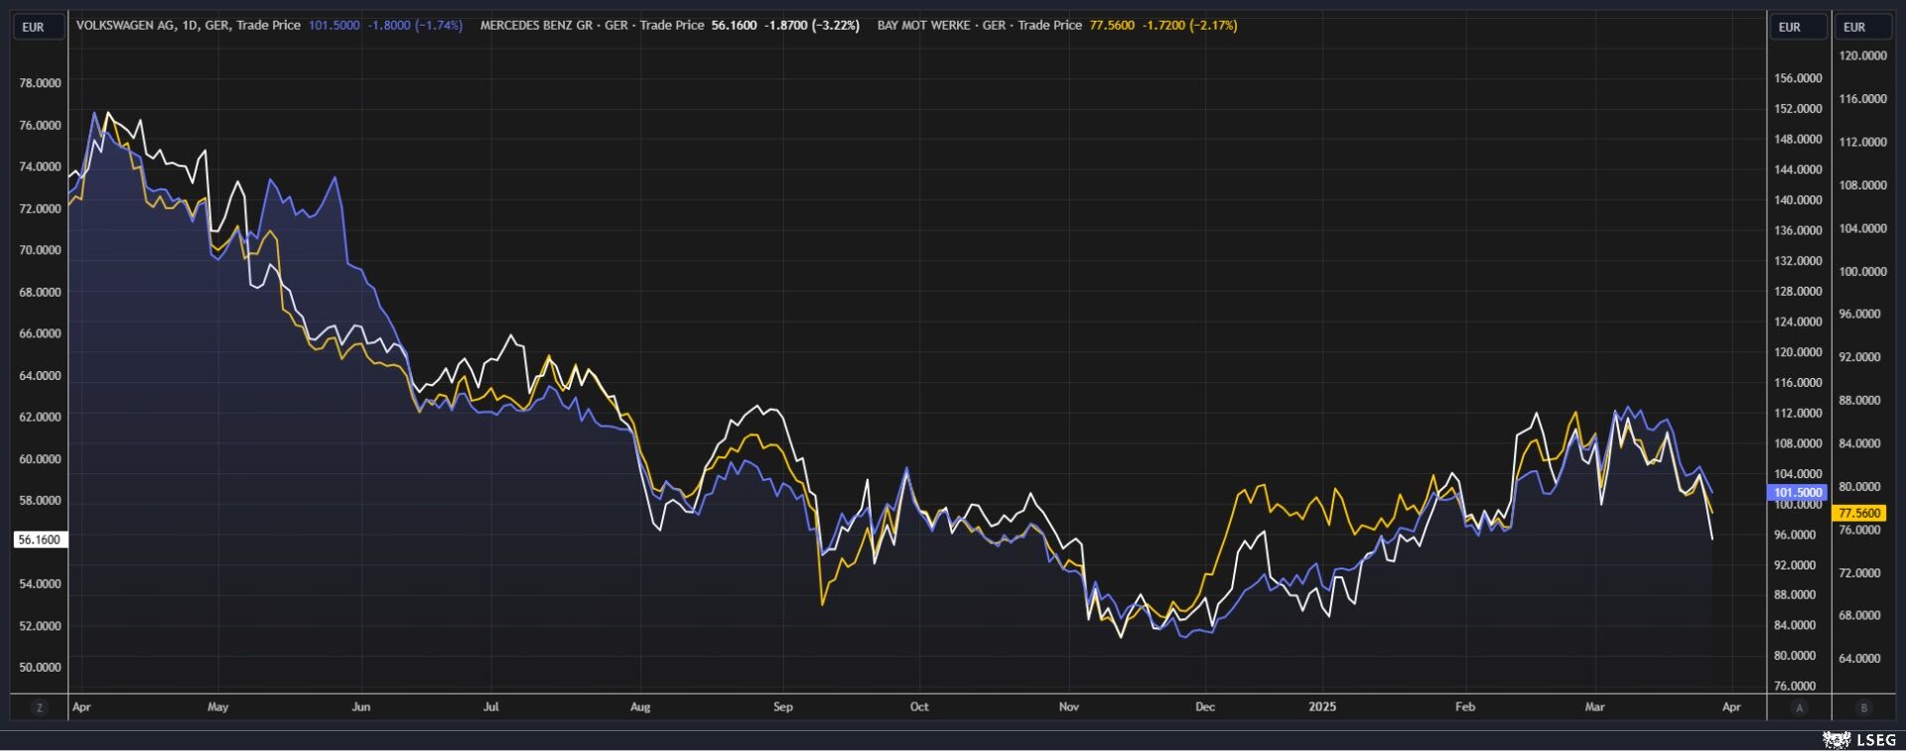Screen dimensions: 1906x751
Task: Click the Dec label on the time axis
Action: (x=1205, y=707)
